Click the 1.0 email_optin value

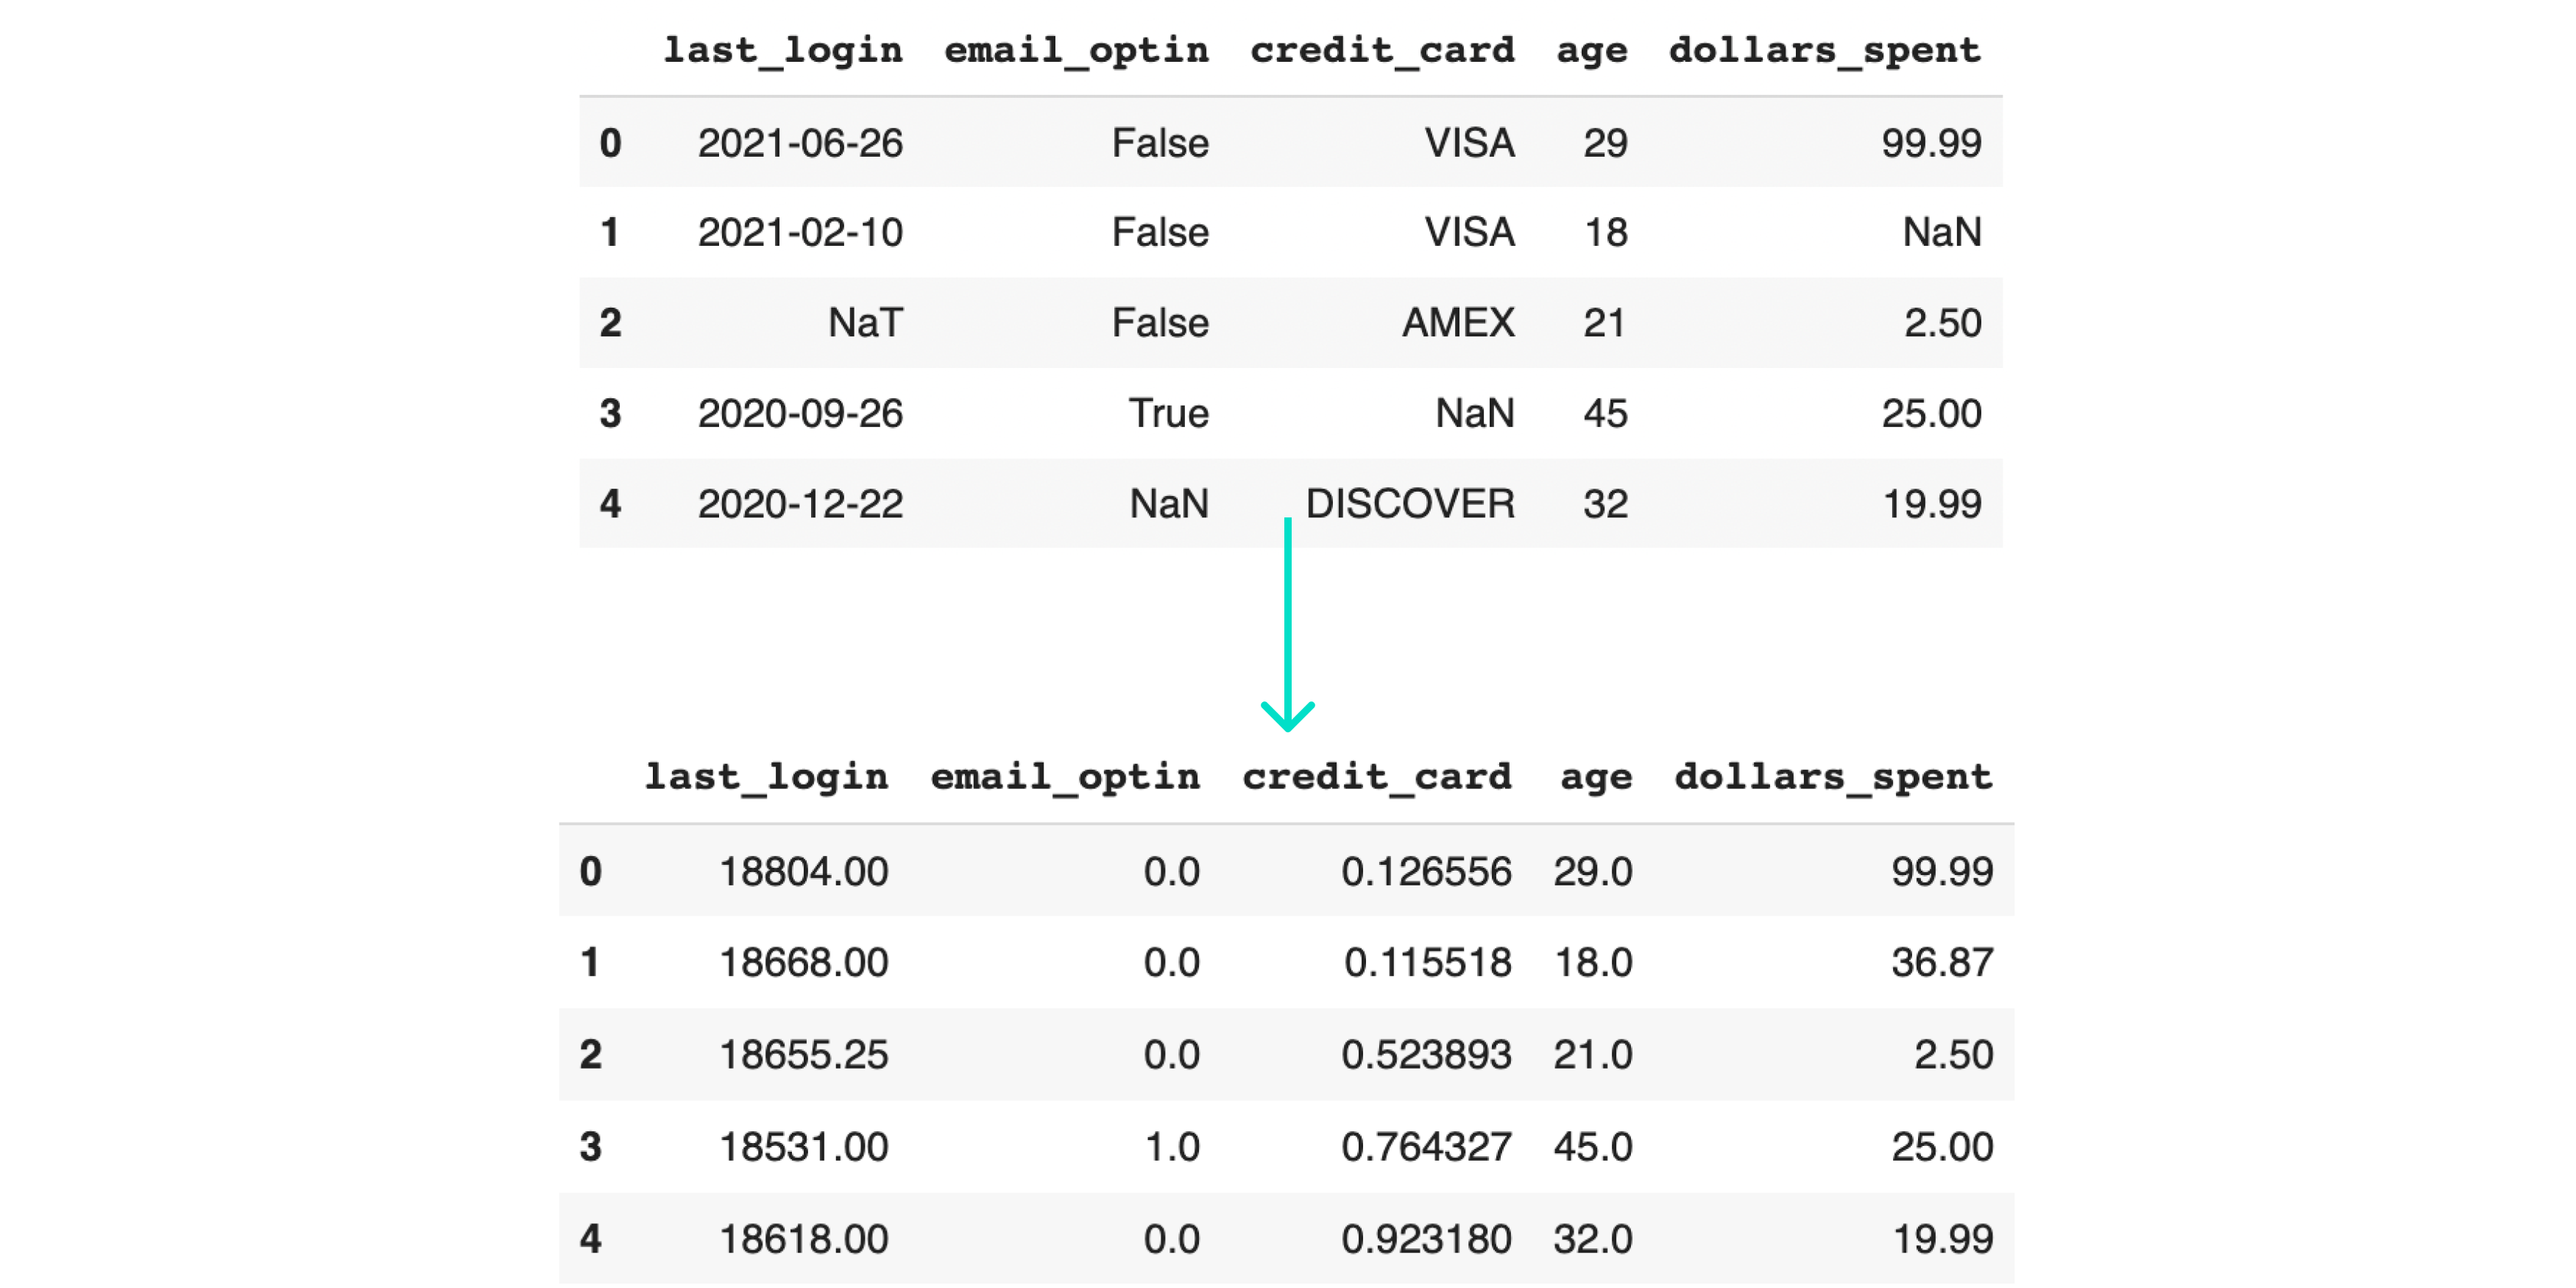click(x=1171, y=1147)
